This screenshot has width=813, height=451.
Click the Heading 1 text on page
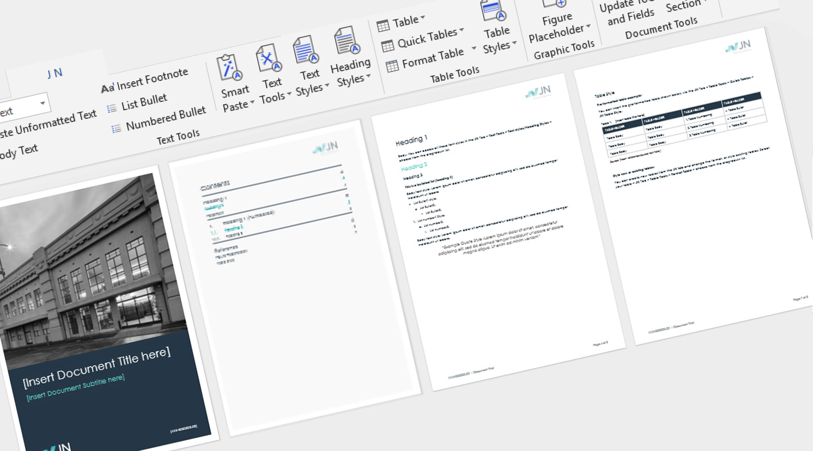click(x=411, y=141)
